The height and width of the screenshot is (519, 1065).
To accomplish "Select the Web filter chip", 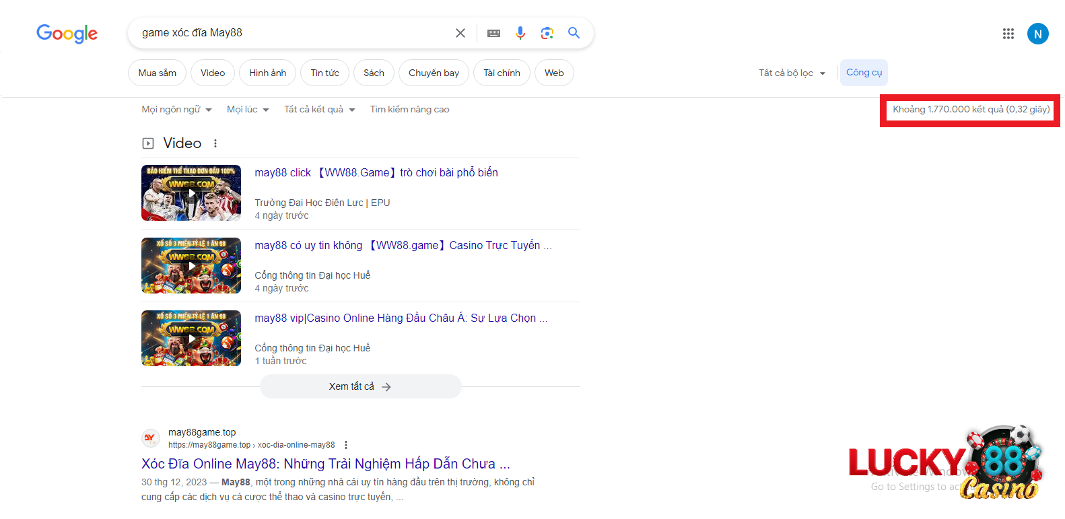I will coord(554,73).
